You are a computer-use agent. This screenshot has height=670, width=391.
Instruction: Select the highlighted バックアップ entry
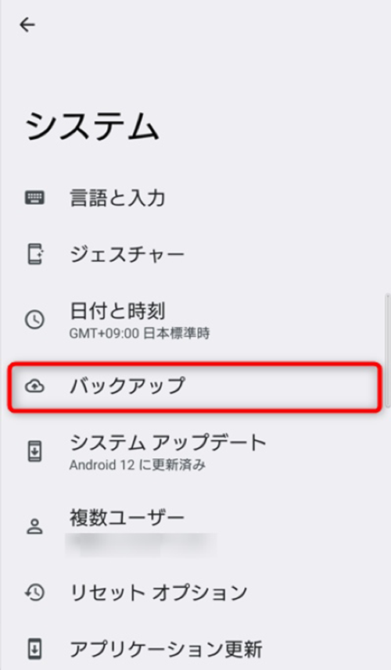click(195, 387)
